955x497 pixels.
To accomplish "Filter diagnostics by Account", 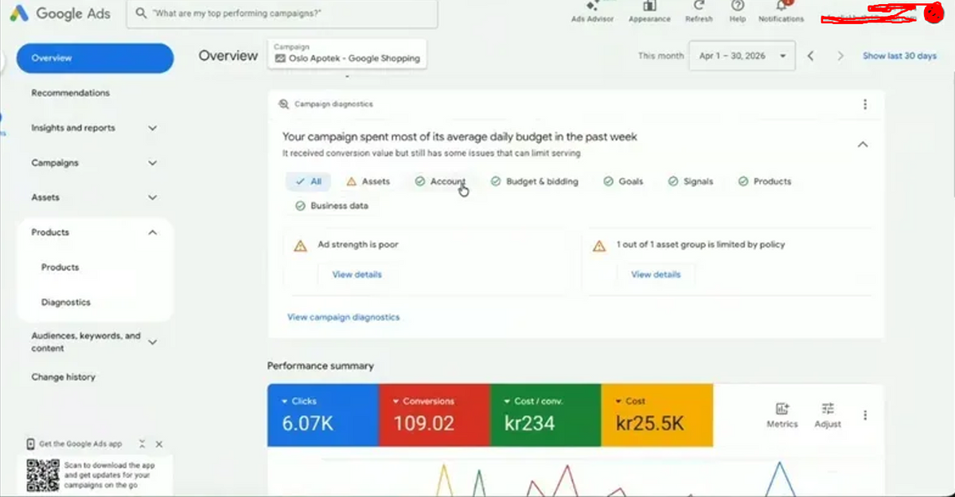I will [439, 182].
